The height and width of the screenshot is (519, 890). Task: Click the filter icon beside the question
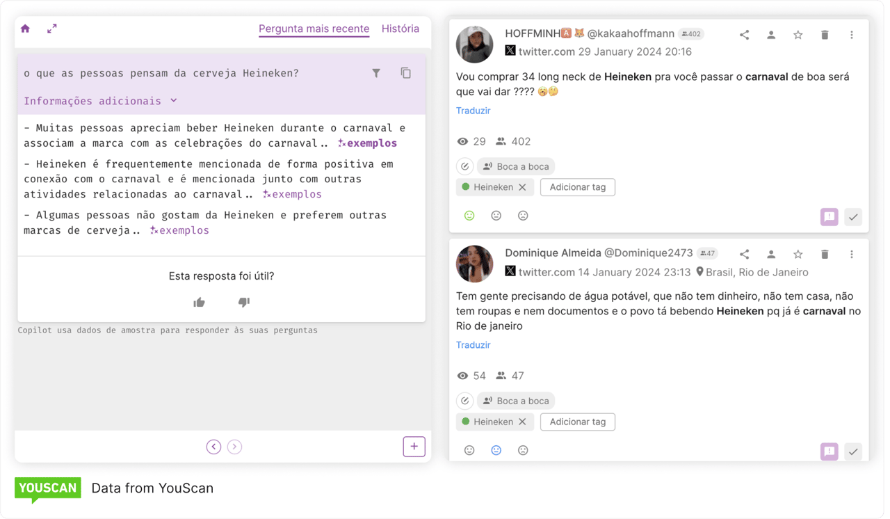click(x=376, y=73)
